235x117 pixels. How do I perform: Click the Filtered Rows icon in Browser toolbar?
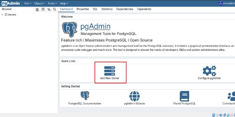click(49, 9)
